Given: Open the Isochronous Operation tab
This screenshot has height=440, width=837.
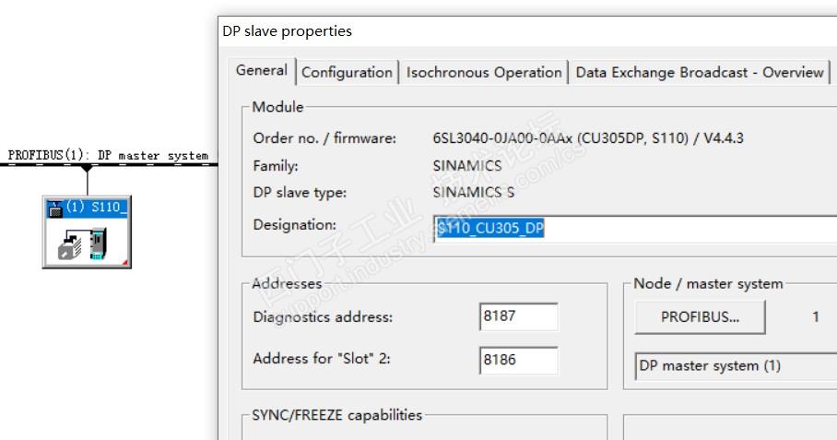Looking at the screenshot, I should tap(484, 73).
